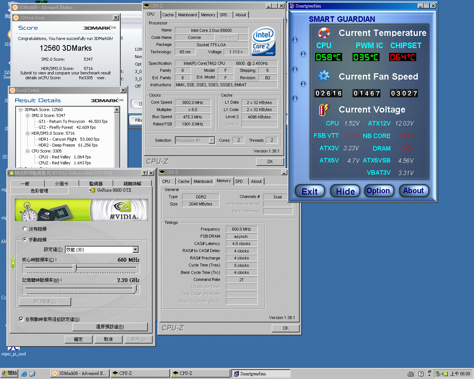
Task: Click the lifebuoy Current Temperature icon
Action: (x=324, y=33)
